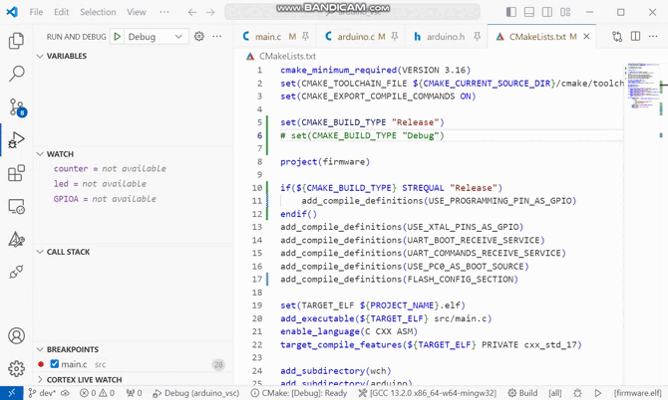Click Debug (arduino_vsc) in status bar
Image resolution: width=668 pixels, height=400 pixels.
click(196, 393)
